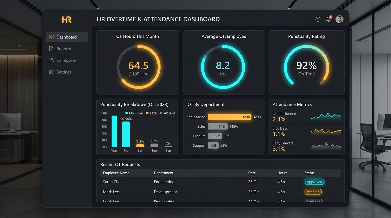The width and height of the screenshot is (391, 218).
Task: Click the Product 98h bar
Action: point(215,136)
